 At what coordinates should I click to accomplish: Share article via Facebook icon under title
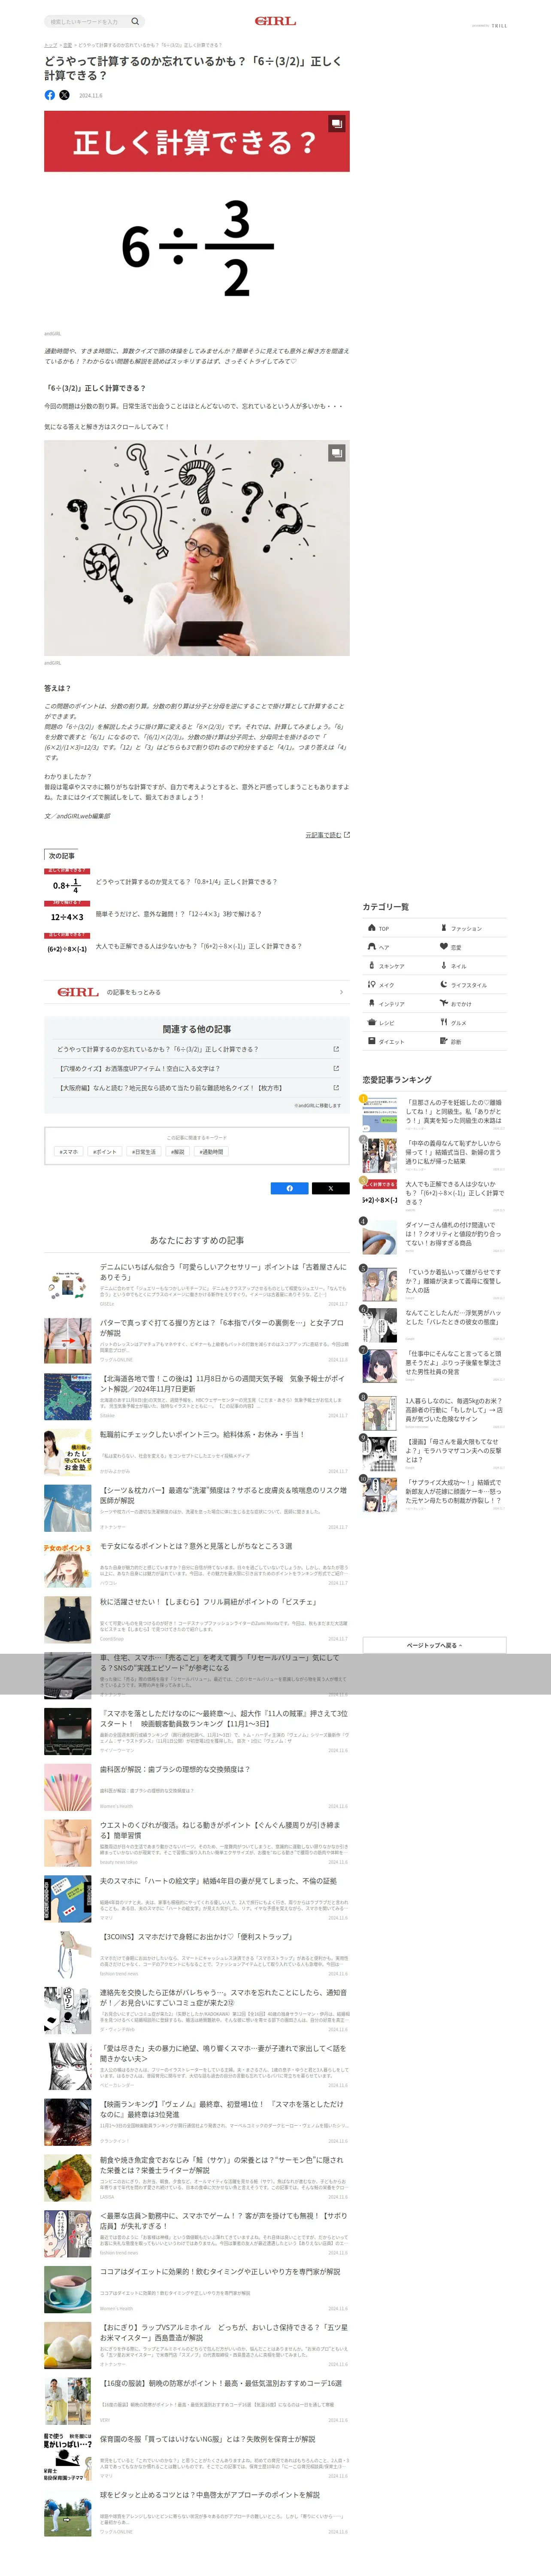(50, 95)
